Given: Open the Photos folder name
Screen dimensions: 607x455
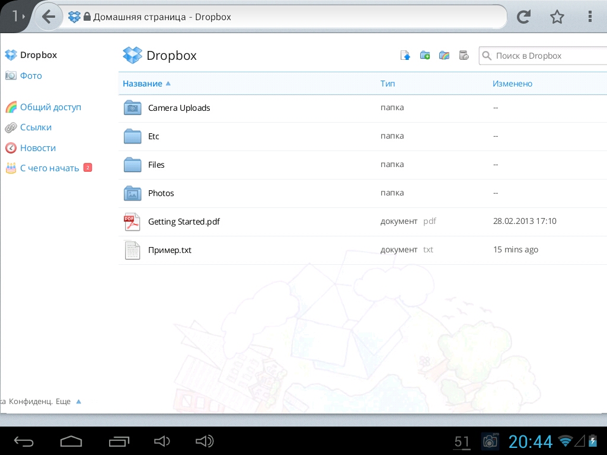Looking at the screenshot, I should (161, 193).
